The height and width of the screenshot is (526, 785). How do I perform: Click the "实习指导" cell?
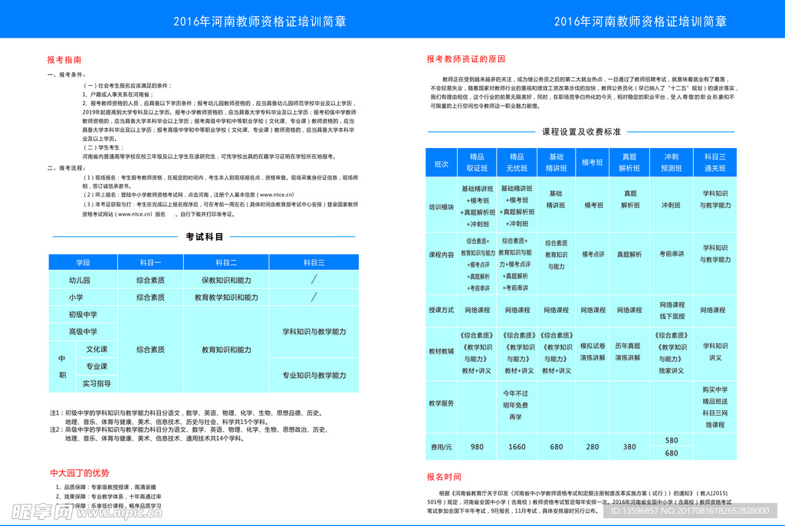(97, 383)
